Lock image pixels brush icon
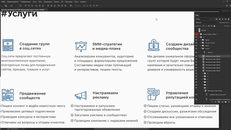The image size is (231, 130). click(x=206, y=26)
